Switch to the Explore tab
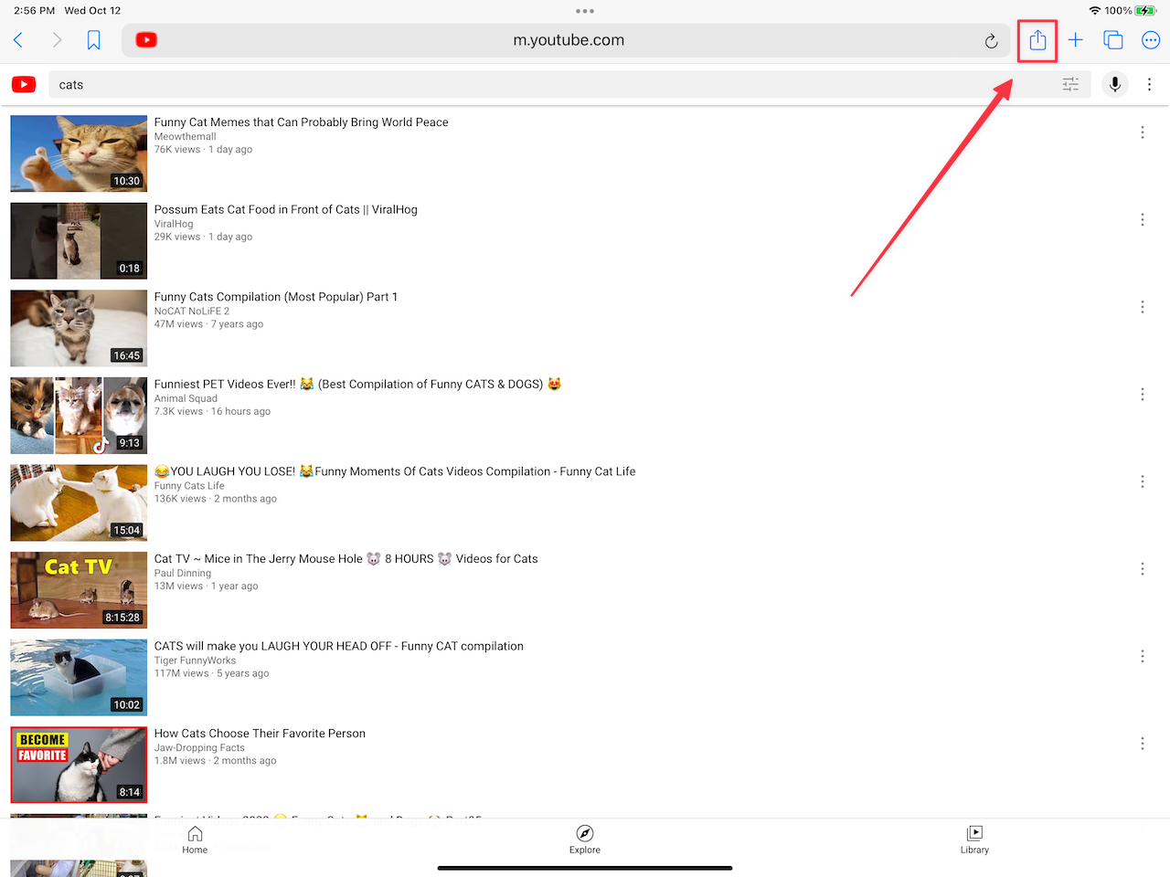This screenshot has height=877, width=1170. (x=585, y=840)
